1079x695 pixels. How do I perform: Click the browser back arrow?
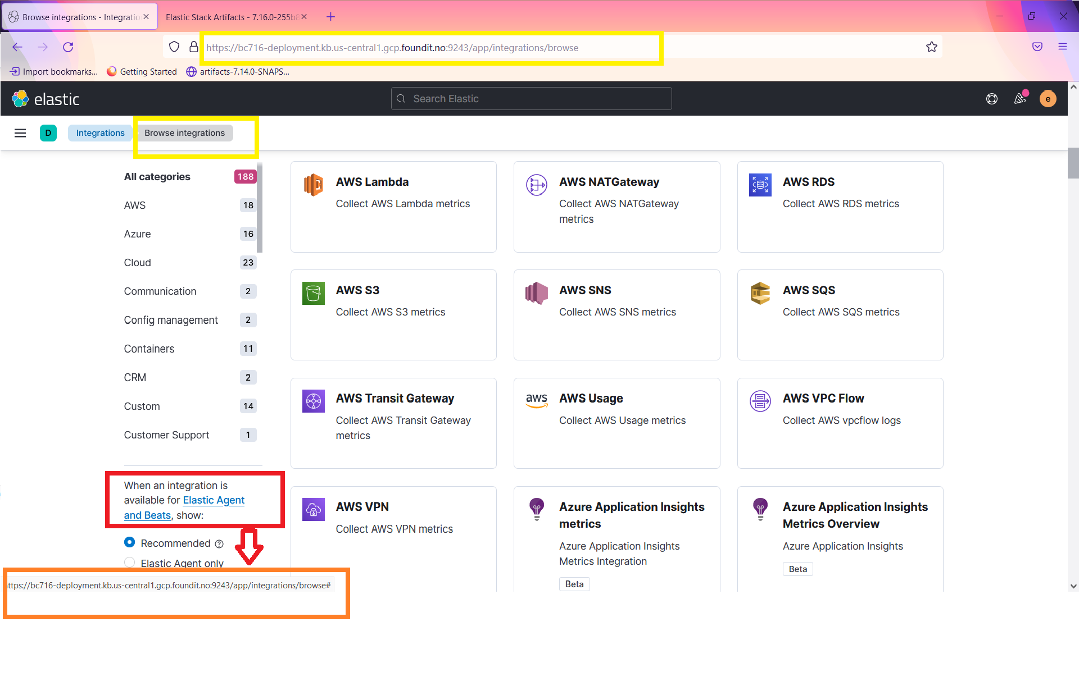[17, 47]
